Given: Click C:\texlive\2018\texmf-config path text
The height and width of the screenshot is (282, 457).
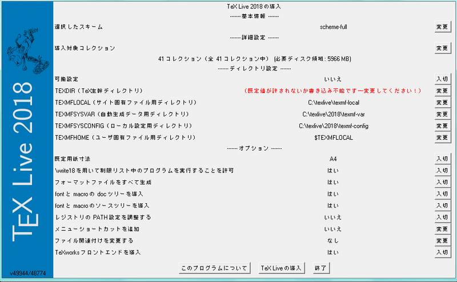Looking at the screenshot, I should pos(334,126).
